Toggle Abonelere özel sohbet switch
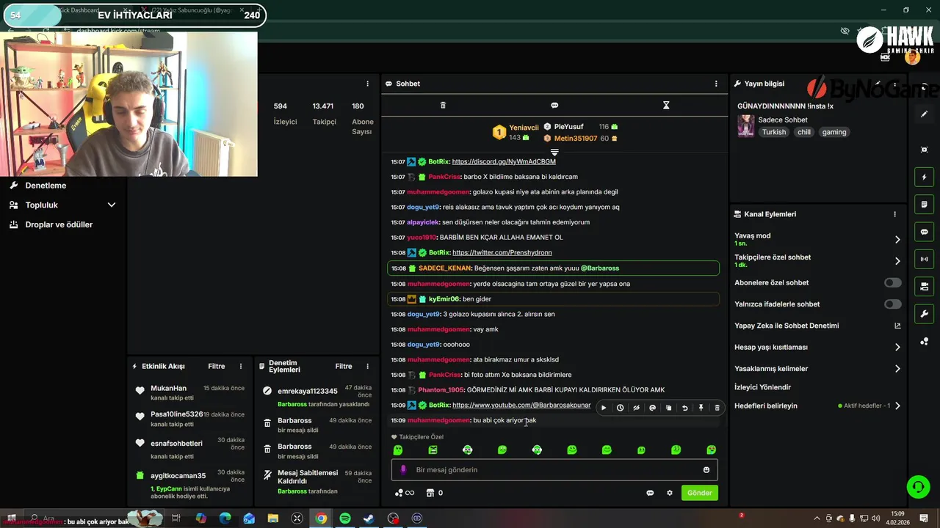Viewport: 940px width, 528px height. pyautogui.click(x=892, y=282)
